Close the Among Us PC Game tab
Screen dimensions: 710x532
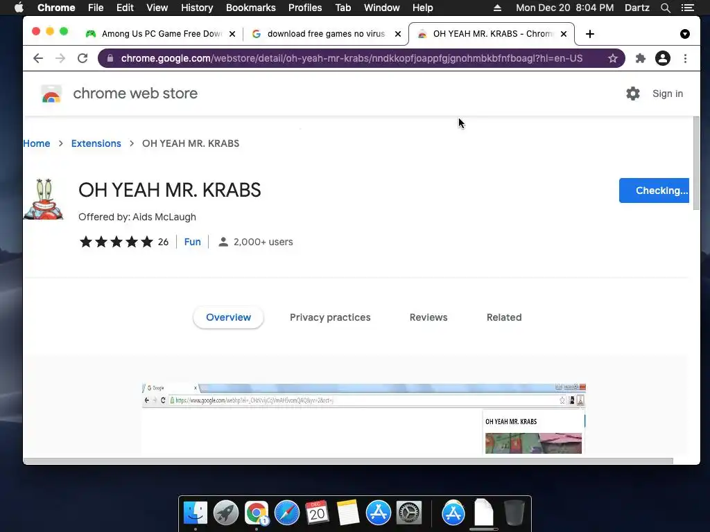(x=232, y=34)
